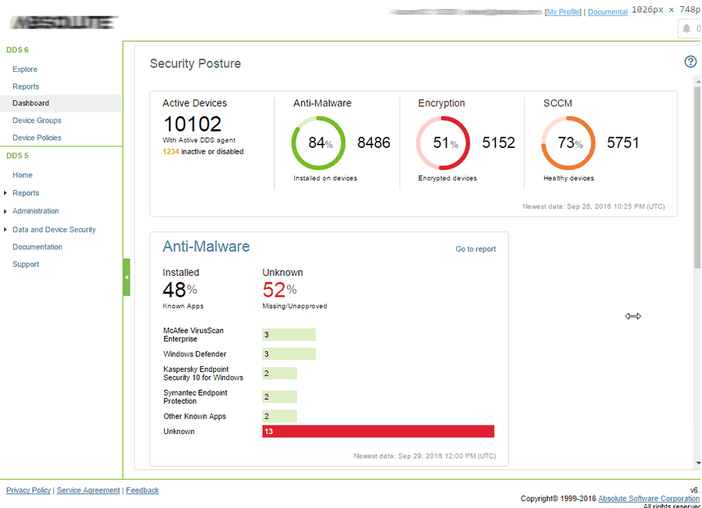Click Go to report in Anti-Malware panel

pyautogui.click(x=476, y=248)
